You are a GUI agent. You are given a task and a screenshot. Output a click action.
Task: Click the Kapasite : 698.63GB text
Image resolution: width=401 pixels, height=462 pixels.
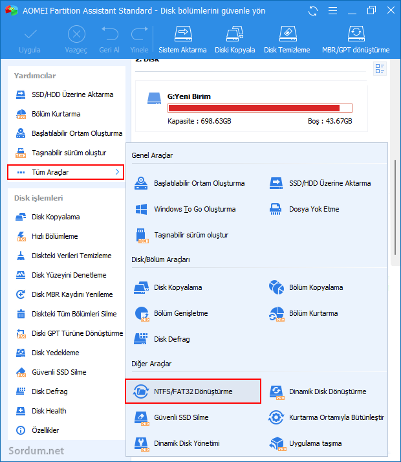[199, 121]
